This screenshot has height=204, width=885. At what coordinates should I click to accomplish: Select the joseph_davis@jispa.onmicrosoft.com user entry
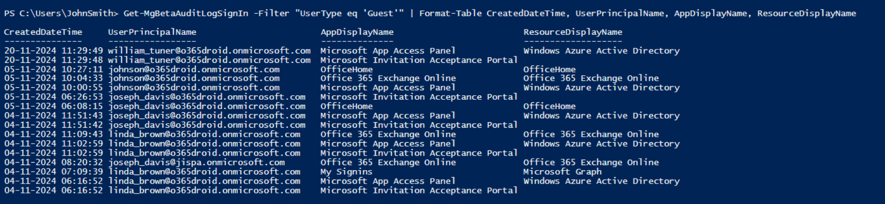196,163
